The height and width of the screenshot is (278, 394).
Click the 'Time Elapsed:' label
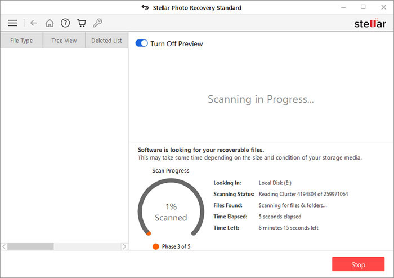pos(230,217)
